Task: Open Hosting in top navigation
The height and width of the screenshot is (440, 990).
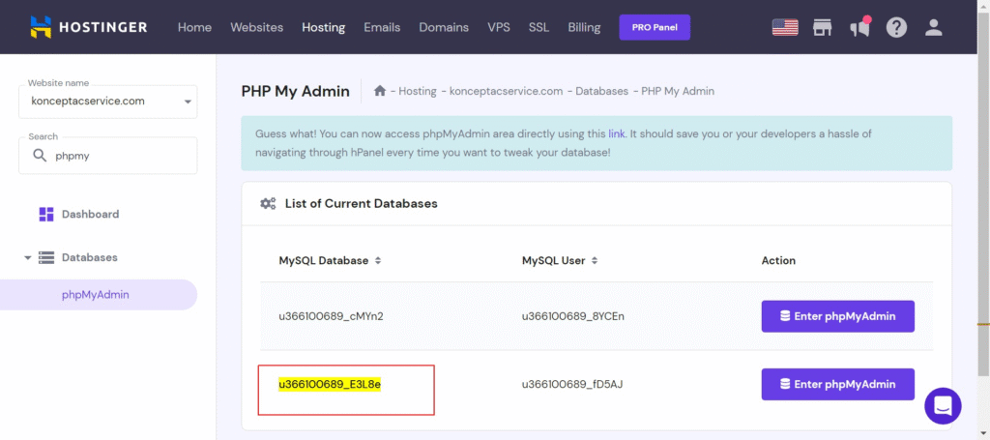Action: (323, 27)
